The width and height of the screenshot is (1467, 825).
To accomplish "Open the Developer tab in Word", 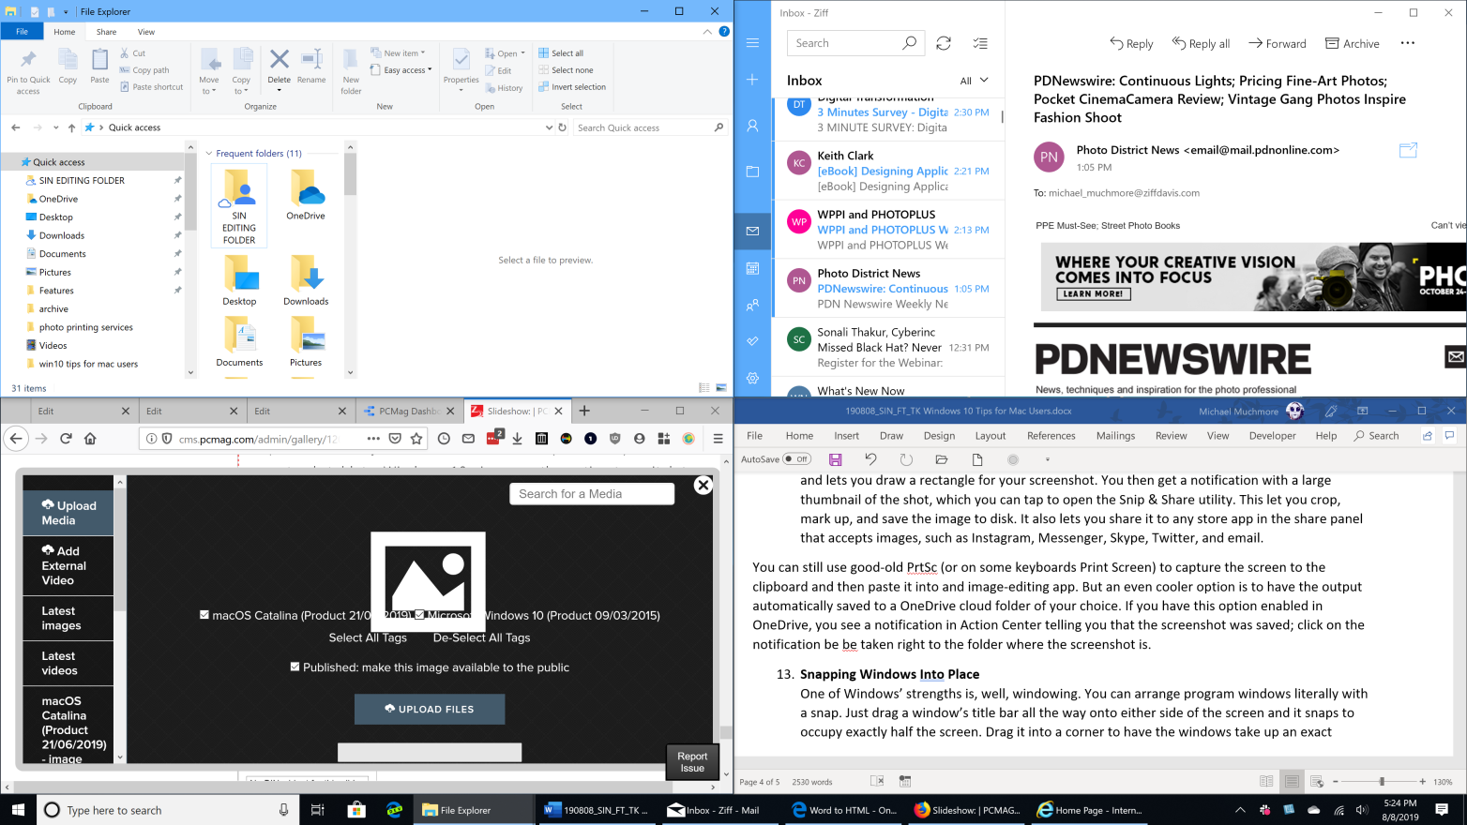I will (1272, 435).
